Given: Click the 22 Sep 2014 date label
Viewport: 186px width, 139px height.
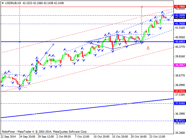Looking at the screenshot, I should coord(9,137).
